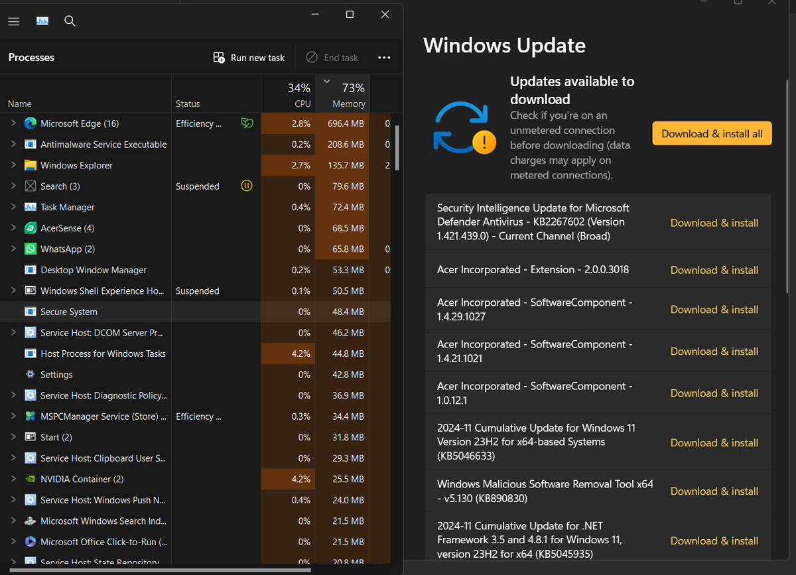The width and height of the screenshot is (796, 575).
Task: Click the Windows Update heading text
Action: click(x=504, y=46)
